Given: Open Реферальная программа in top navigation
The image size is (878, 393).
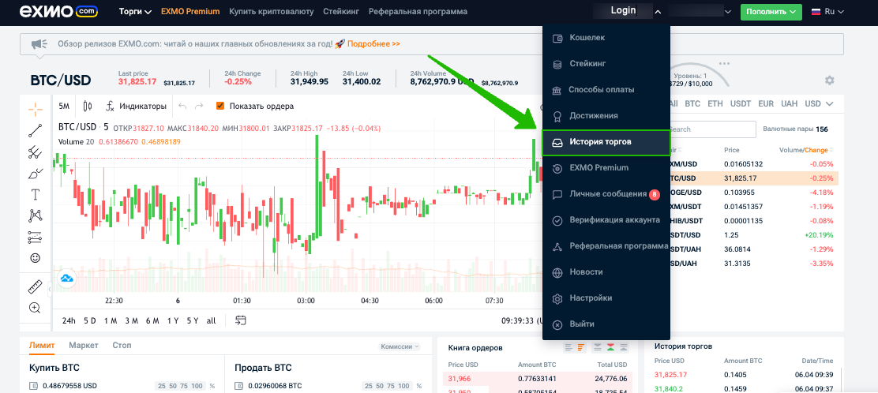Looking at the screenshot, I should click(418, 11).
